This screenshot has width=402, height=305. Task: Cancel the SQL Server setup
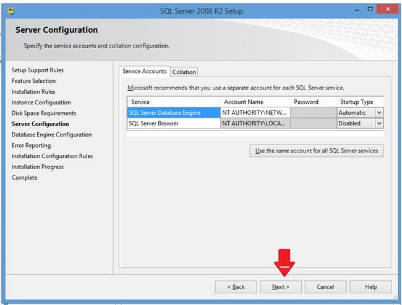pyautogui.click(x=325, y=287)
